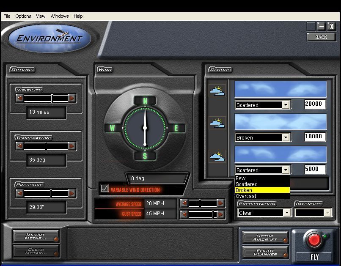Click the top cloud layer weather icon
This screenshot has height=266, width=341.
coord(217,90)
